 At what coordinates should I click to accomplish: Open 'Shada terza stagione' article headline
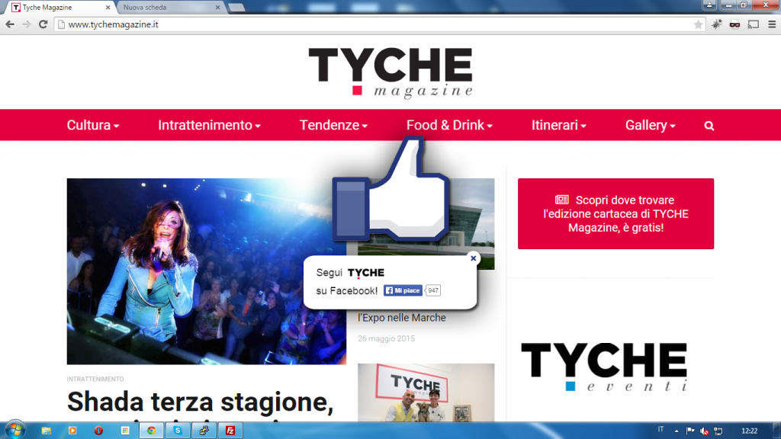[x=201, y=402]
